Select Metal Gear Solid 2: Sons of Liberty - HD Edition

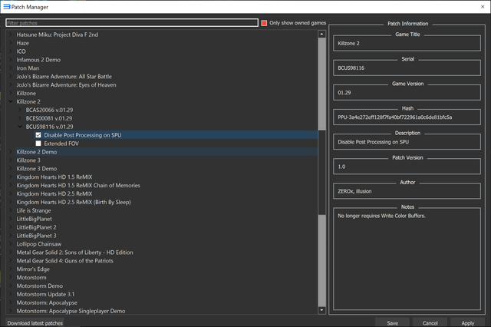(x=74, y=253)
